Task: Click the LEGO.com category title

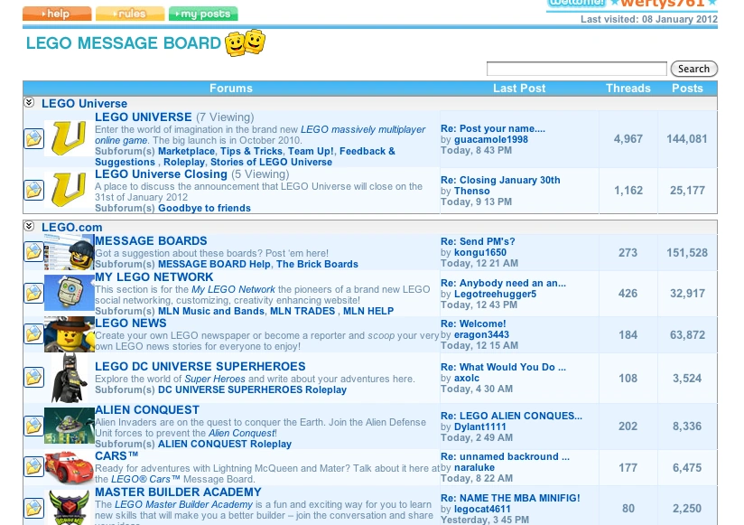Action: [71, 227]
